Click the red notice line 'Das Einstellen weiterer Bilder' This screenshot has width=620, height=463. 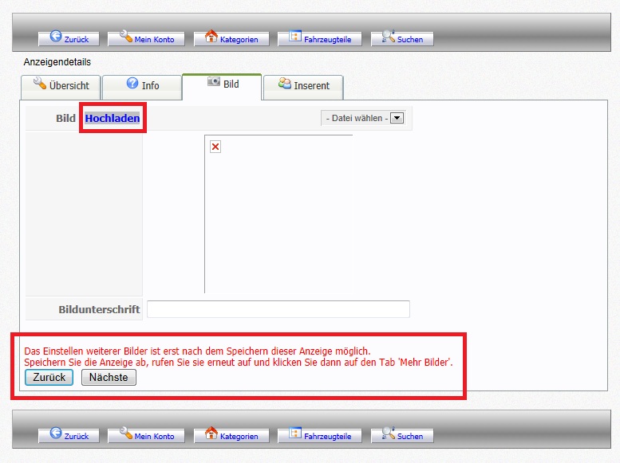(x=197, y=351)
